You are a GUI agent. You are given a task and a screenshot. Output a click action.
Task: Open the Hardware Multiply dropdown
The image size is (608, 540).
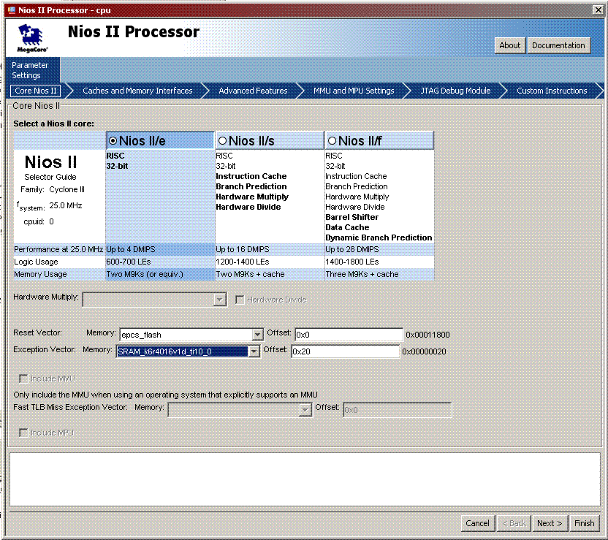pos(220,300)
